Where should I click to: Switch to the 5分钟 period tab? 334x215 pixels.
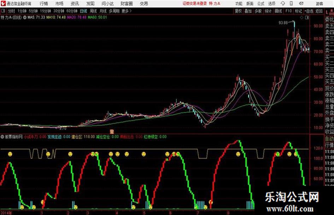coord(33,11)
